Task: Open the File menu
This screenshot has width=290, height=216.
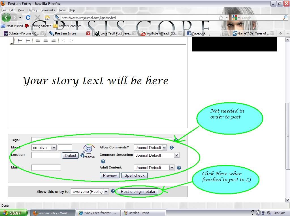Action: pos(4,10)
